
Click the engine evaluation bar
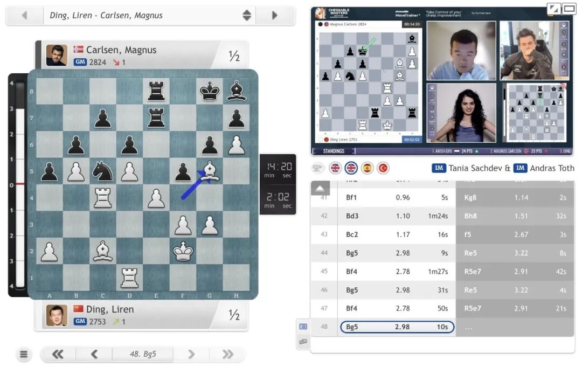tap(18, 185)
